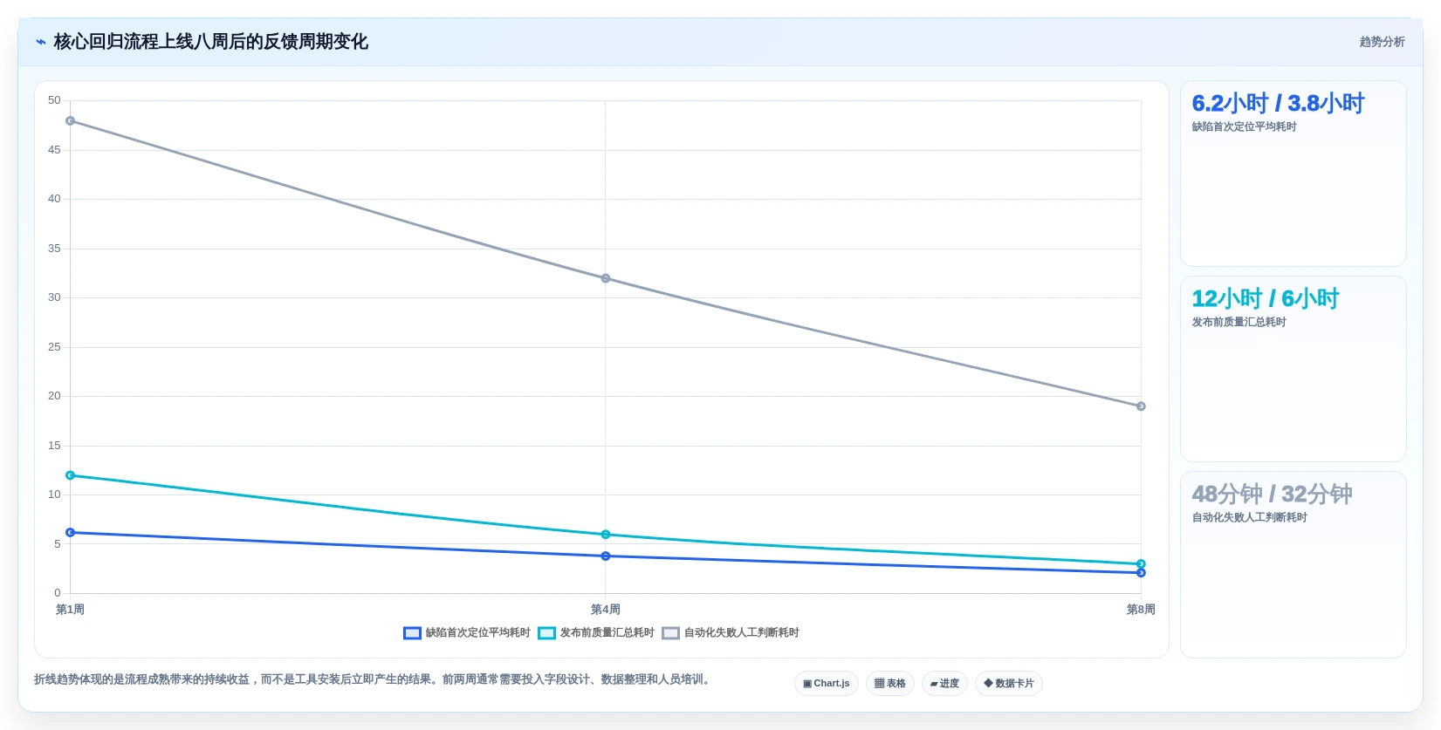This screenshot has width=1441, height=730.
Task: Click the y-axis value 50
Action: click(x=54, y=100)
